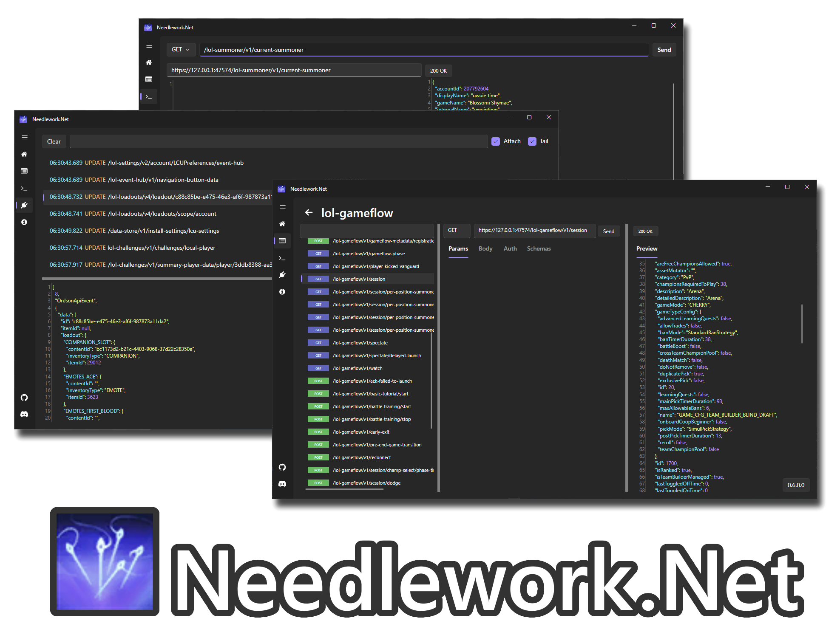Uncheck the Attach checkbox

(496, 141)
